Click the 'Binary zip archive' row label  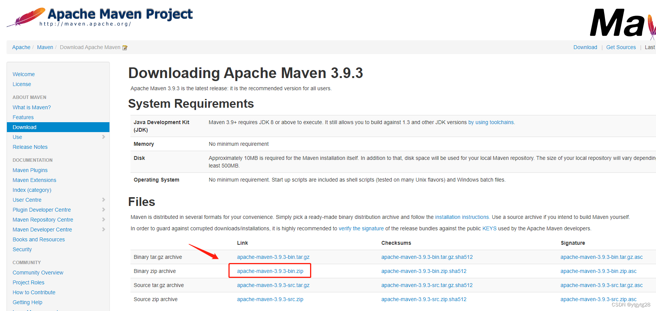[x=155, y=271]
